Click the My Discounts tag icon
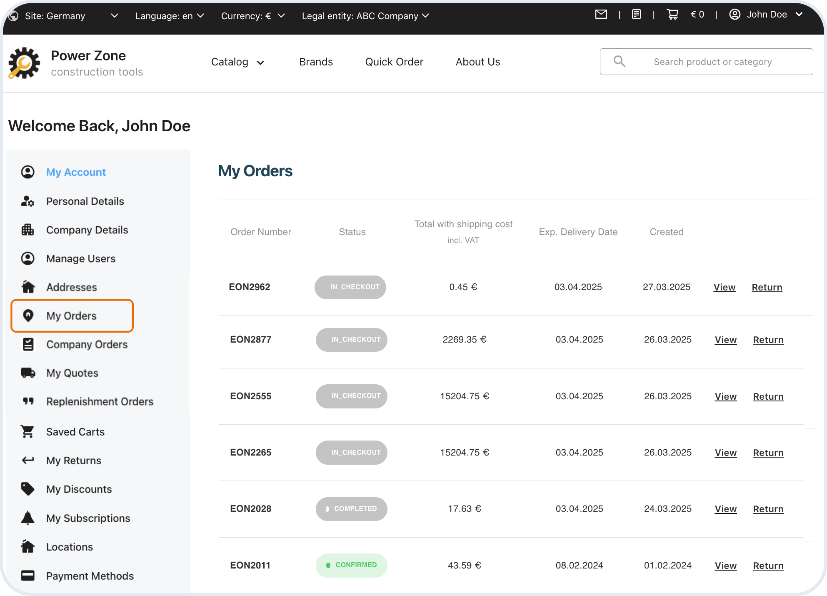 (x=27, y=489)
